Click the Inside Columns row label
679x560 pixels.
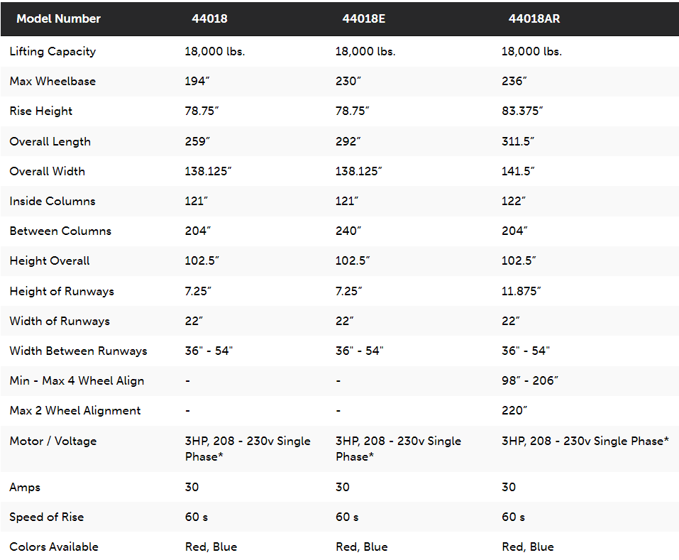point(53,201)
